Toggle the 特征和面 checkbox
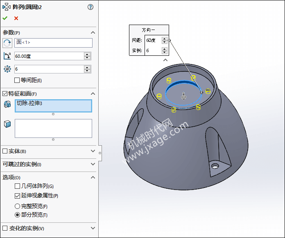 click(5, 94)
